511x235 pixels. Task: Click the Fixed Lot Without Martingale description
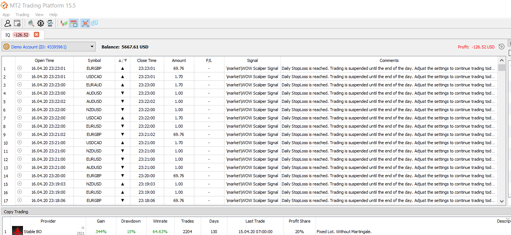pos(344,232)
